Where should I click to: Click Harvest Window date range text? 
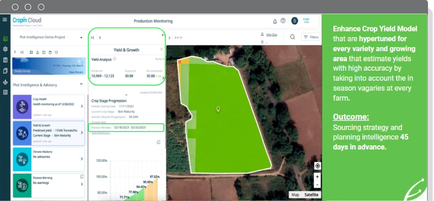(x=130, y=128)
